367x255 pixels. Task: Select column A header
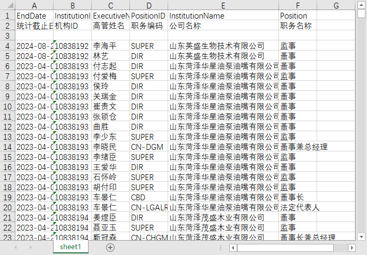34,5
